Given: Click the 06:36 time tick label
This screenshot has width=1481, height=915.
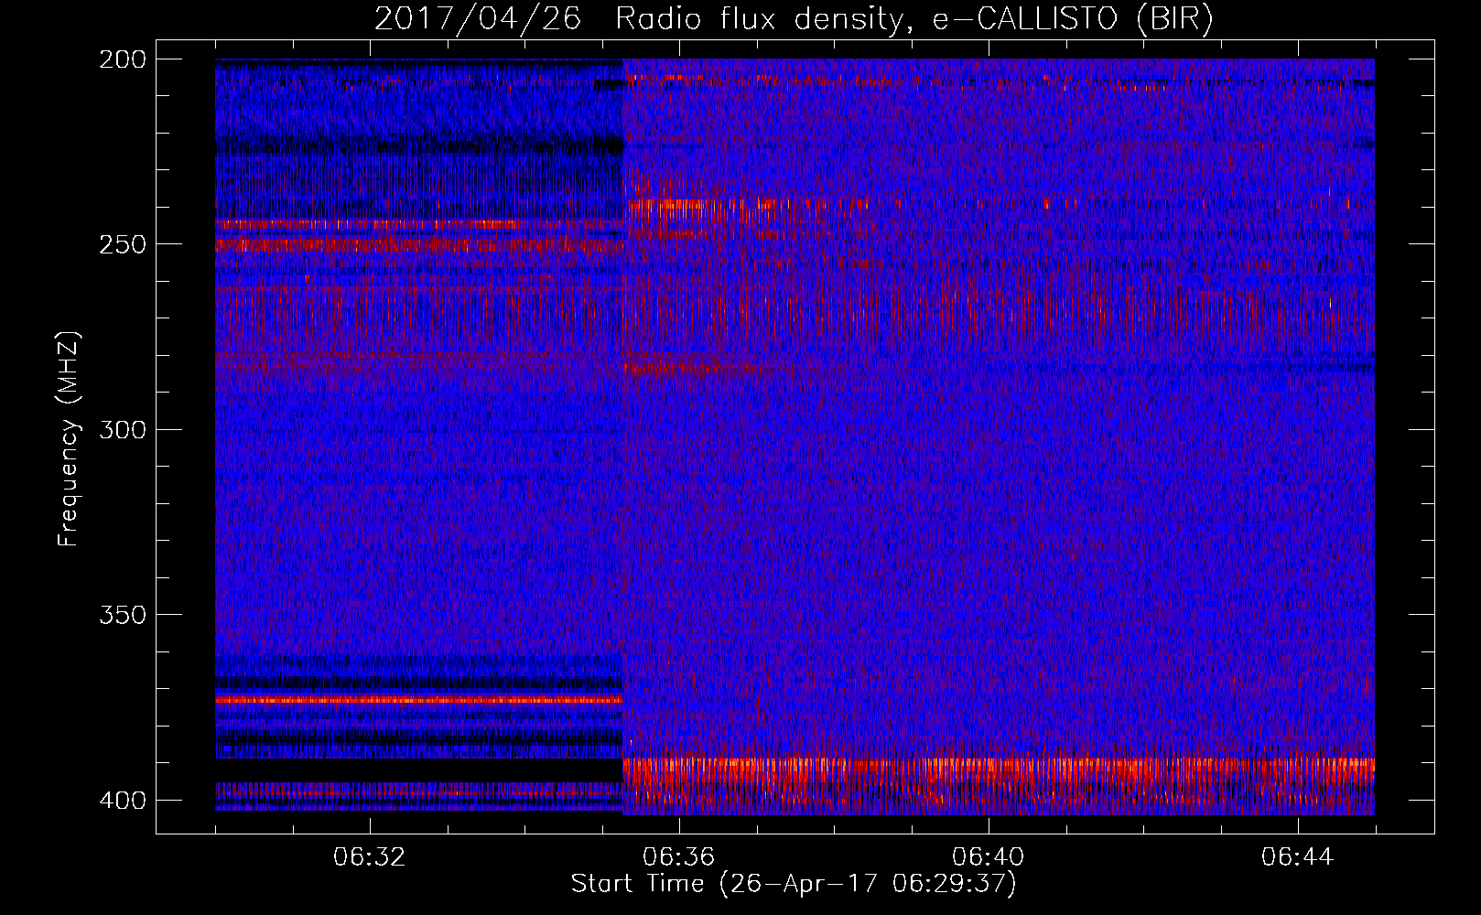Looking at the screenshot, I should pyautogui.click(x=679, y=857).
